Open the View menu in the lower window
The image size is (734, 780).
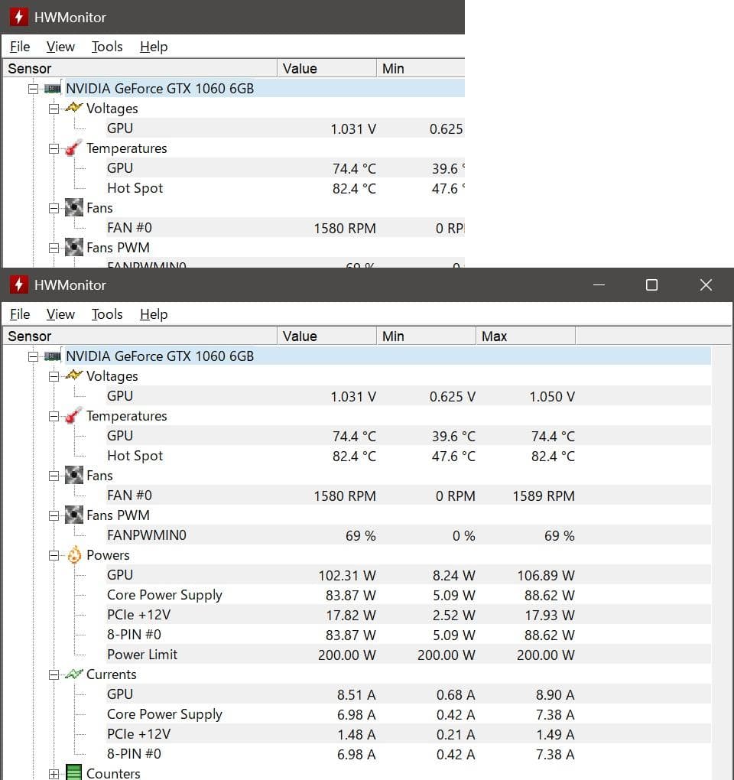point(60,314)
